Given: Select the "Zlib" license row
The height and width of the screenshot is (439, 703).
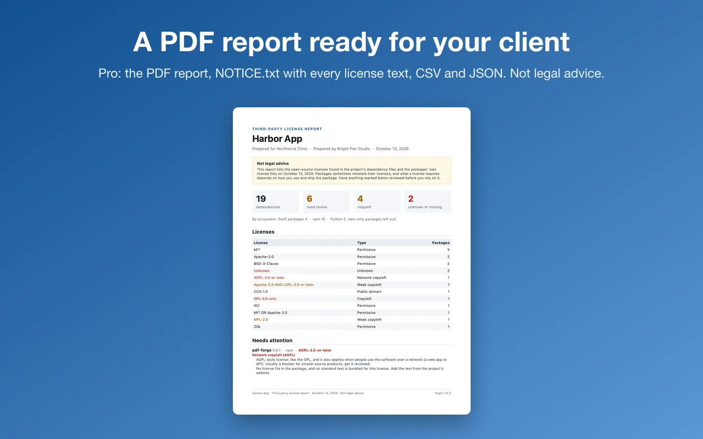Looking at the screenshot, I should 351,327.
